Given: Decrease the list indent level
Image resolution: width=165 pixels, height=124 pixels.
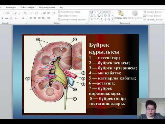Looking at the screenshot, I should coord(44,13).
